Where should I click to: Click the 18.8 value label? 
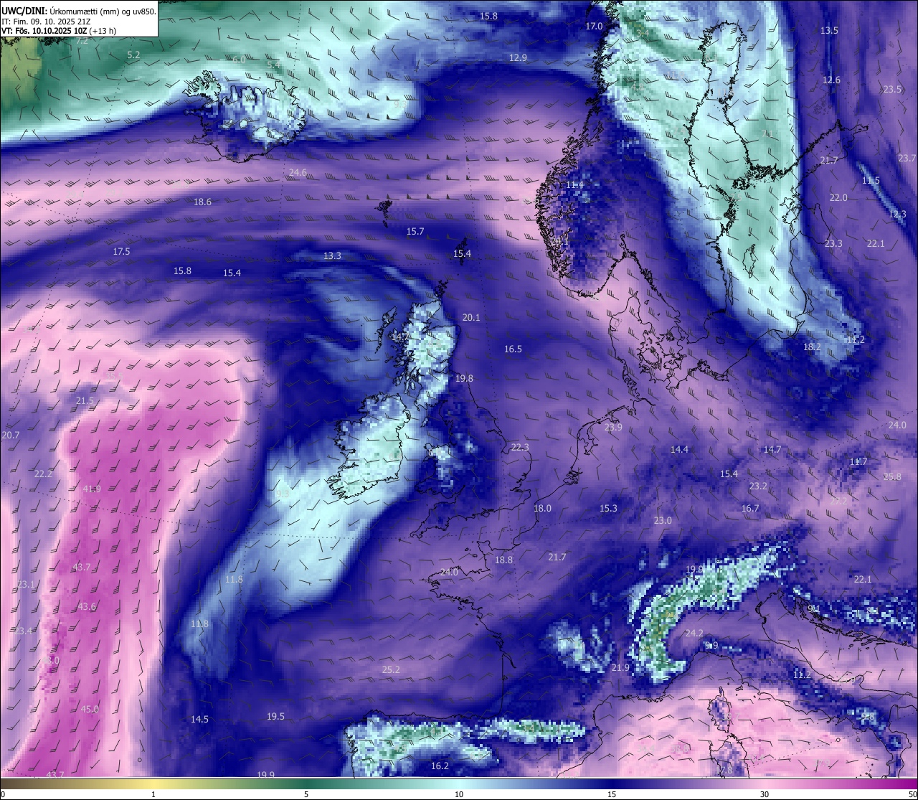pos(503,560)
